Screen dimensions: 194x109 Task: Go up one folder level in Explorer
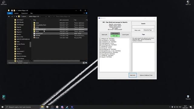16,16
